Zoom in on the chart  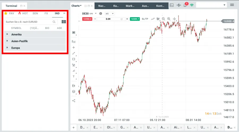pyautogui.click(x=169, y=19)
